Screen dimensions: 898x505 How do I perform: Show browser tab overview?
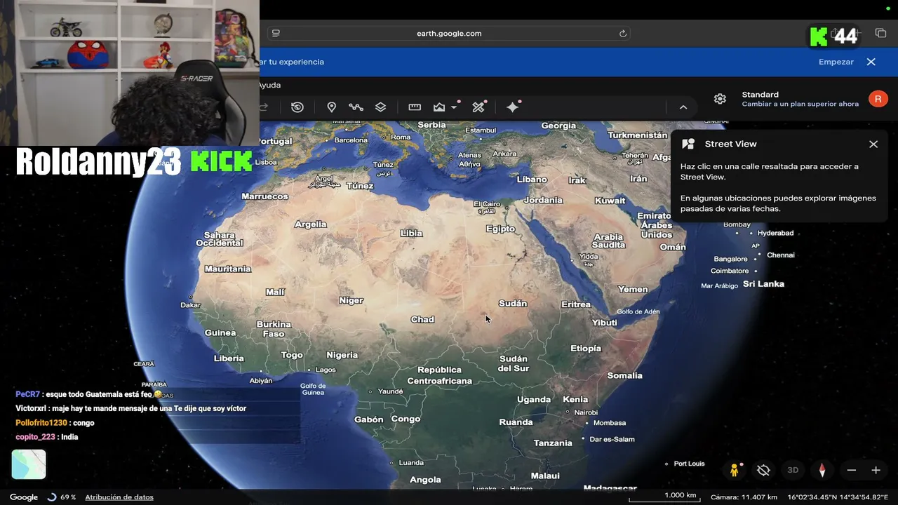click(880, 33)
